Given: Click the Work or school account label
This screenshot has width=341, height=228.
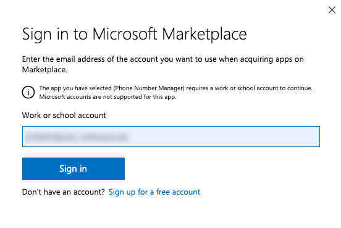Looking at the screenshot, I should point(64,115).
